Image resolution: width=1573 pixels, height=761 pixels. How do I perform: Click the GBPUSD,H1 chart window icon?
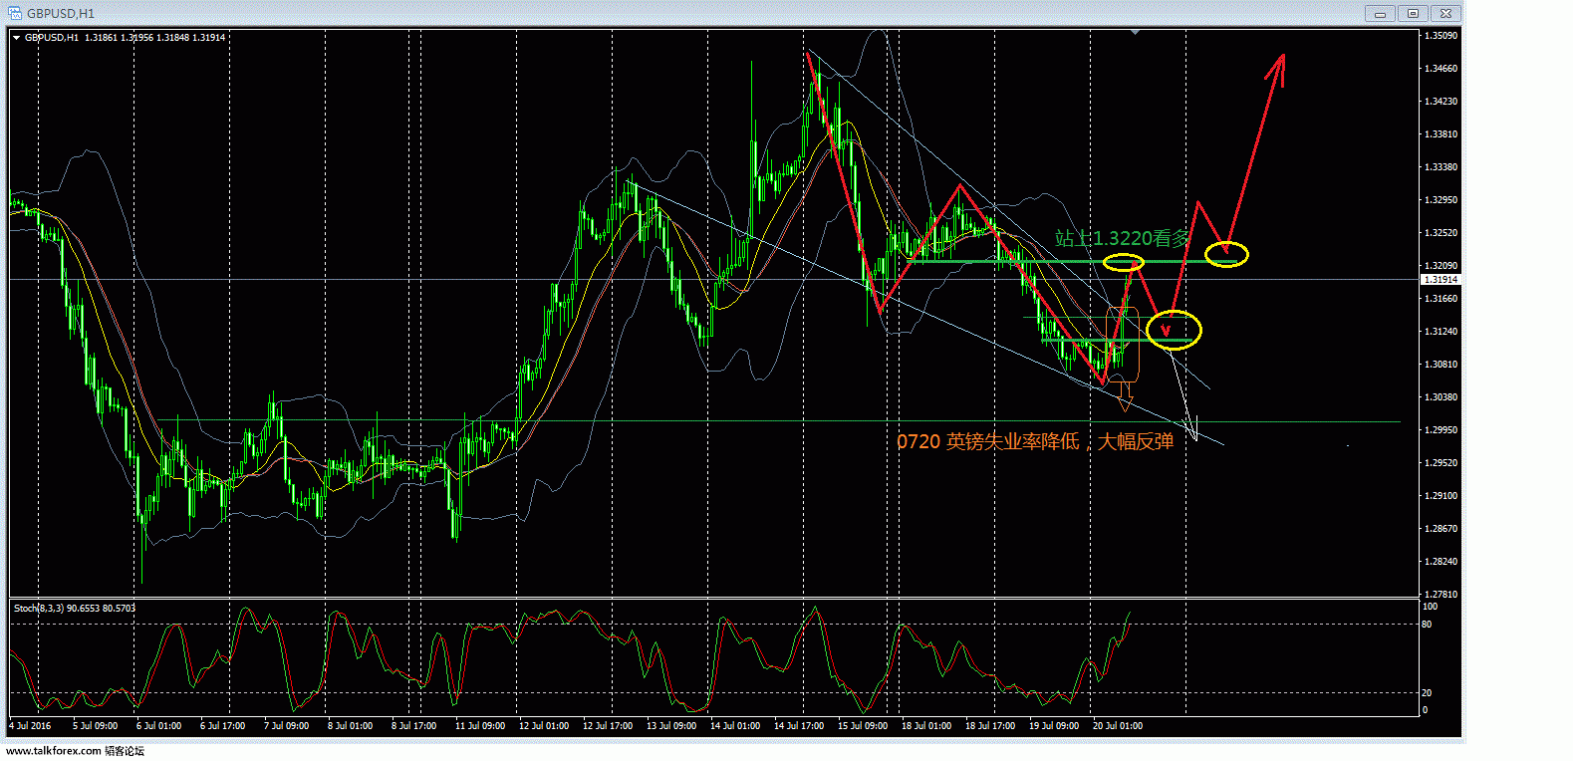tap(15, 13)
